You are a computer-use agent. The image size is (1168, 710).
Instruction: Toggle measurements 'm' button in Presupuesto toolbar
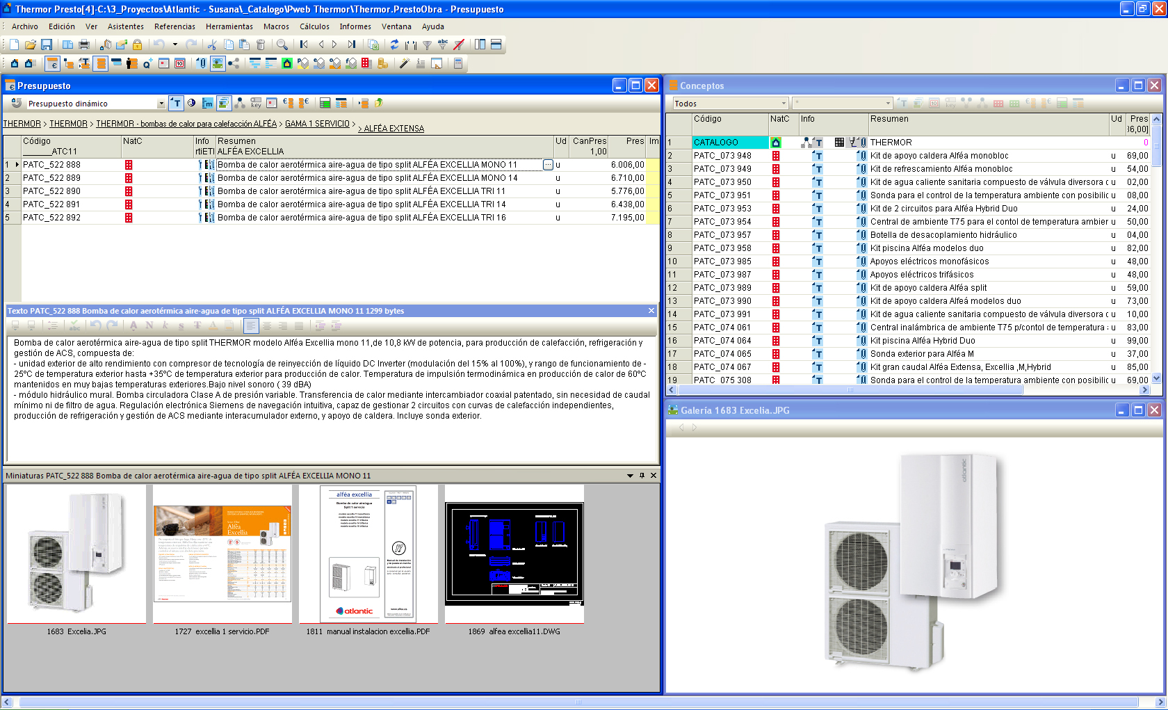tap(207, 103)
